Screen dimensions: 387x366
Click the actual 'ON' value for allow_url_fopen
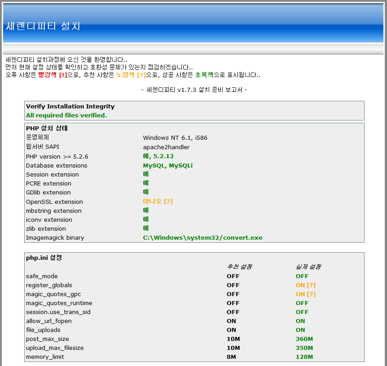pyautogui.click(x=301, y=321)
